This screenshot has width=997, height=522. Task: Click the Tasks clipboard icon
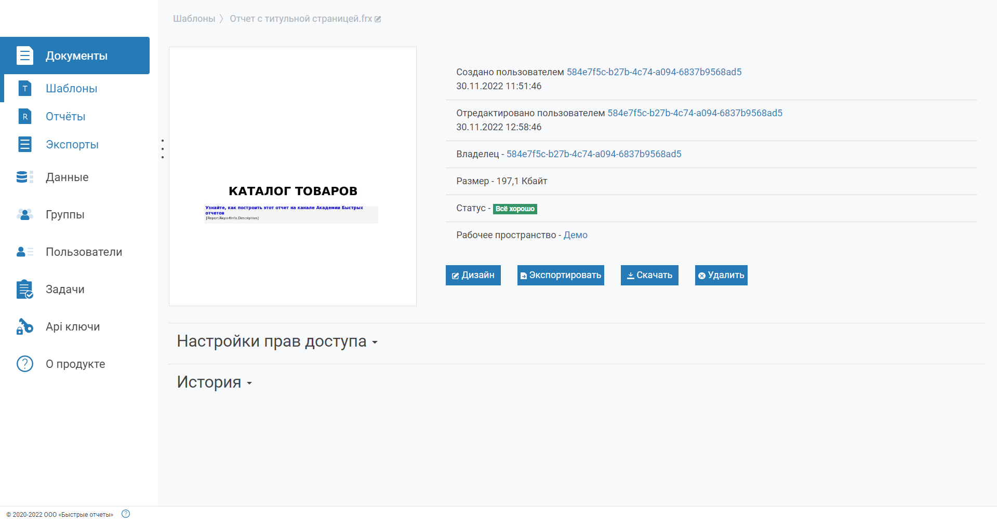(x=24, y=289)
